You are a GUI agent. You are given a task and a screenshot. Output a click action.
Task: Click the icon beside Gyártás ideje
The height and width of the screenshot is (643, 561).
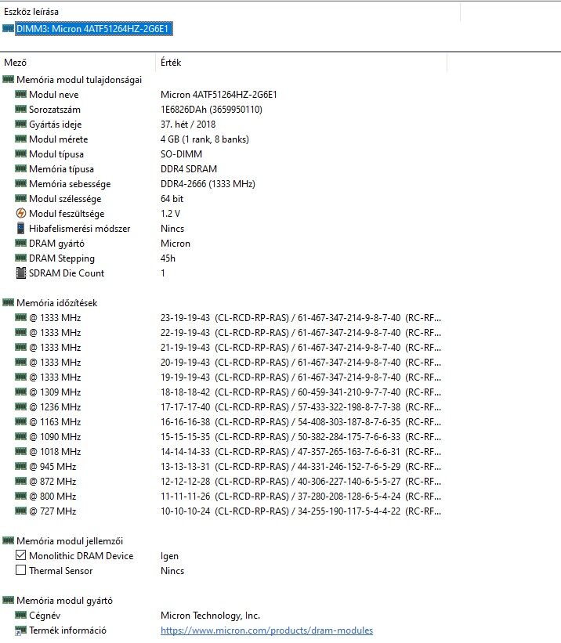[21, 124]
